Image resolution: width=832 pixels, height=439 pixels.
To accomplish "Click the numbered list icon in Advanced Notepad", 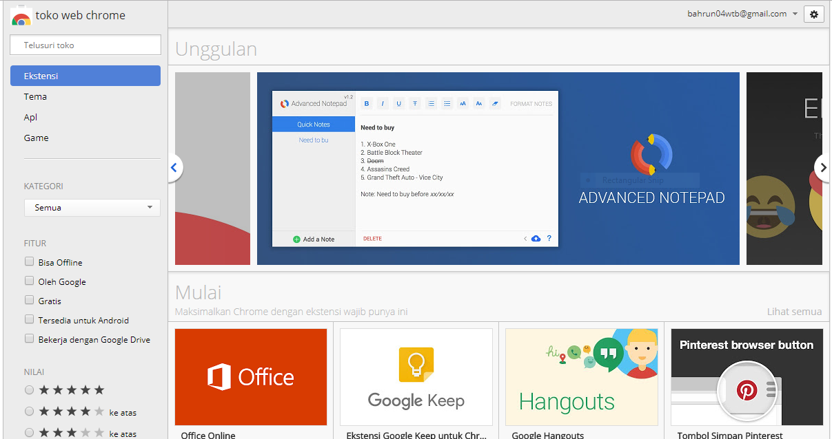I will (x=431, y=104).
